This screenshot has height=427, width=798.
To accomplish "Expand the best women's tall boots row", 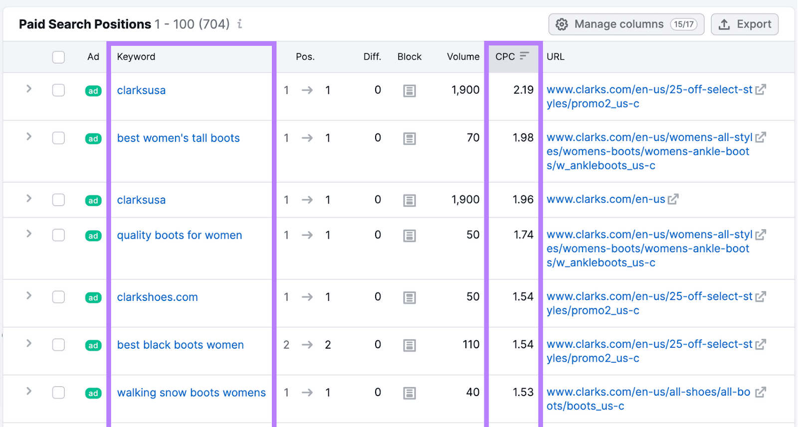I will point(29,137).
